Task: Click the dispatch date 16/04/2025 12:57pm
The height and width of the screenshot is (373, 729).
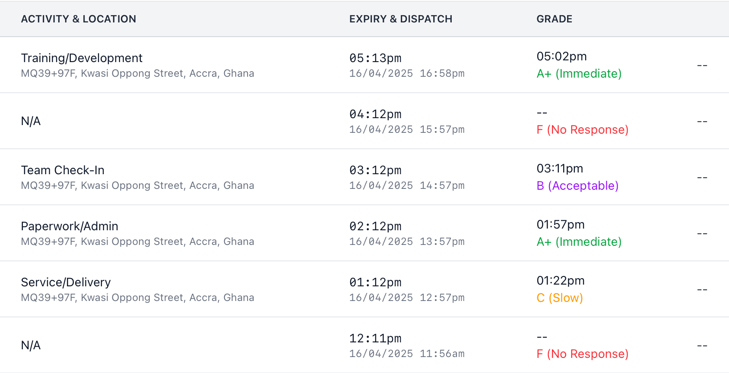Action: pyautogui.click(x=407, y=298)
